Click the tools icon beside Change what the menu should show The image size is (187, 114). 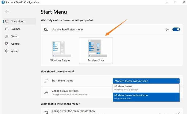coord(46,112)
